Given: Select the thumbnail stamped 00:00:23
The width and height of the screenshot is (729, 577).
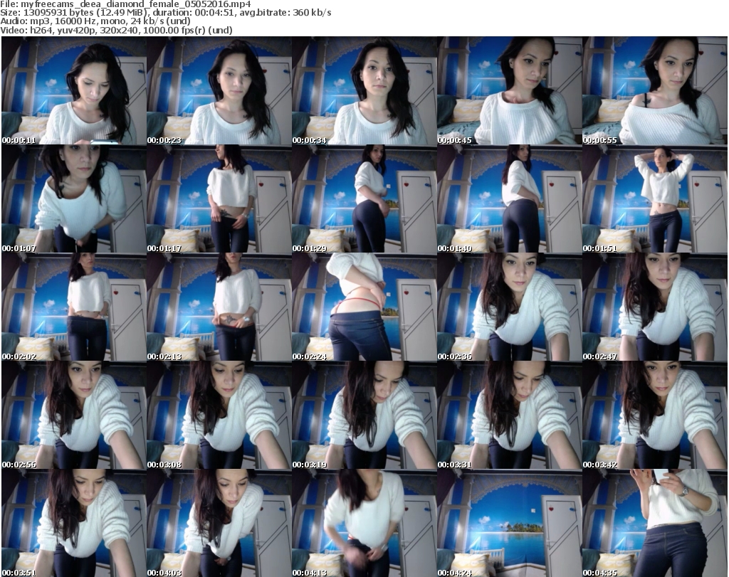Looking at the screenshot, I should [x=219, y=90].
